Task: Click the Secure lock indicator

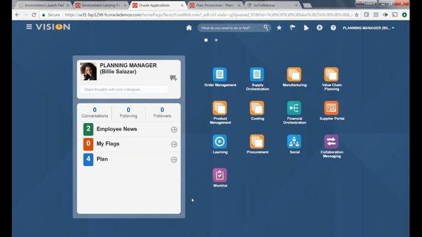Action: pos(51,14)
